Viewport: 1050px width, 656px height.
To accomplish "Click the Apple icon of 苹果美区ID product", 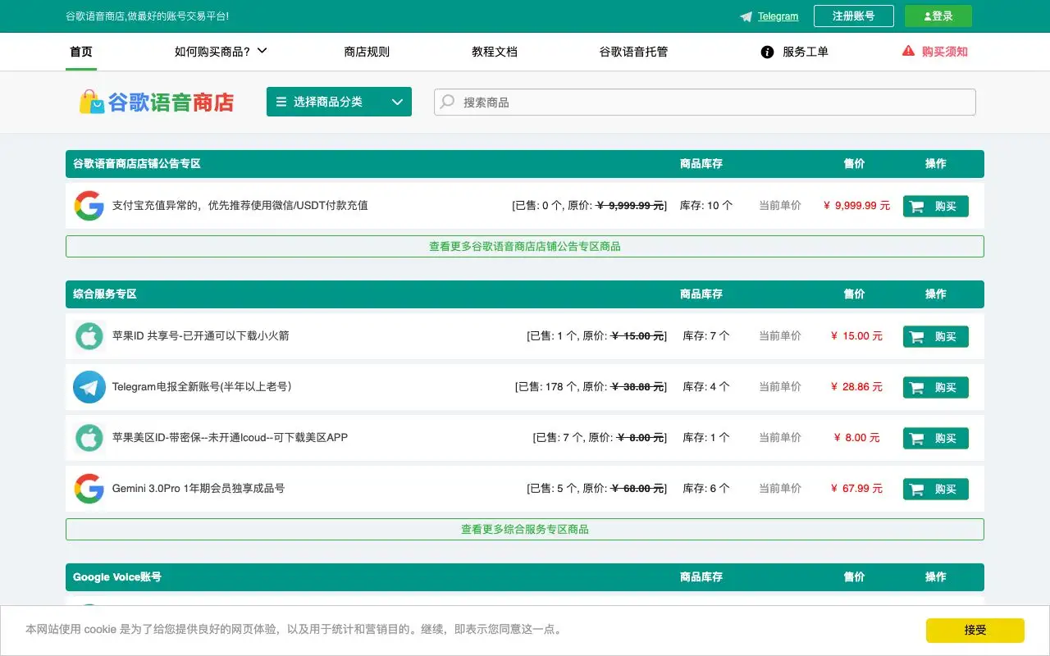I will click(89, 438).
